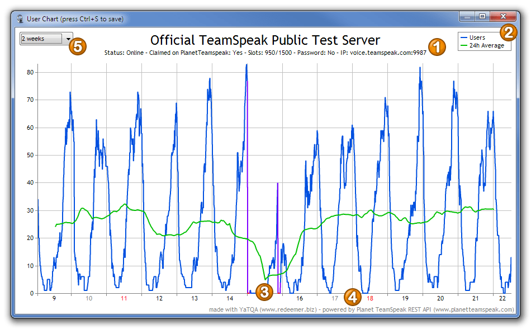This screenshot has width=531, height=329.
Task: Click the Y-axis label 60
Action: (x=30, y=128)
